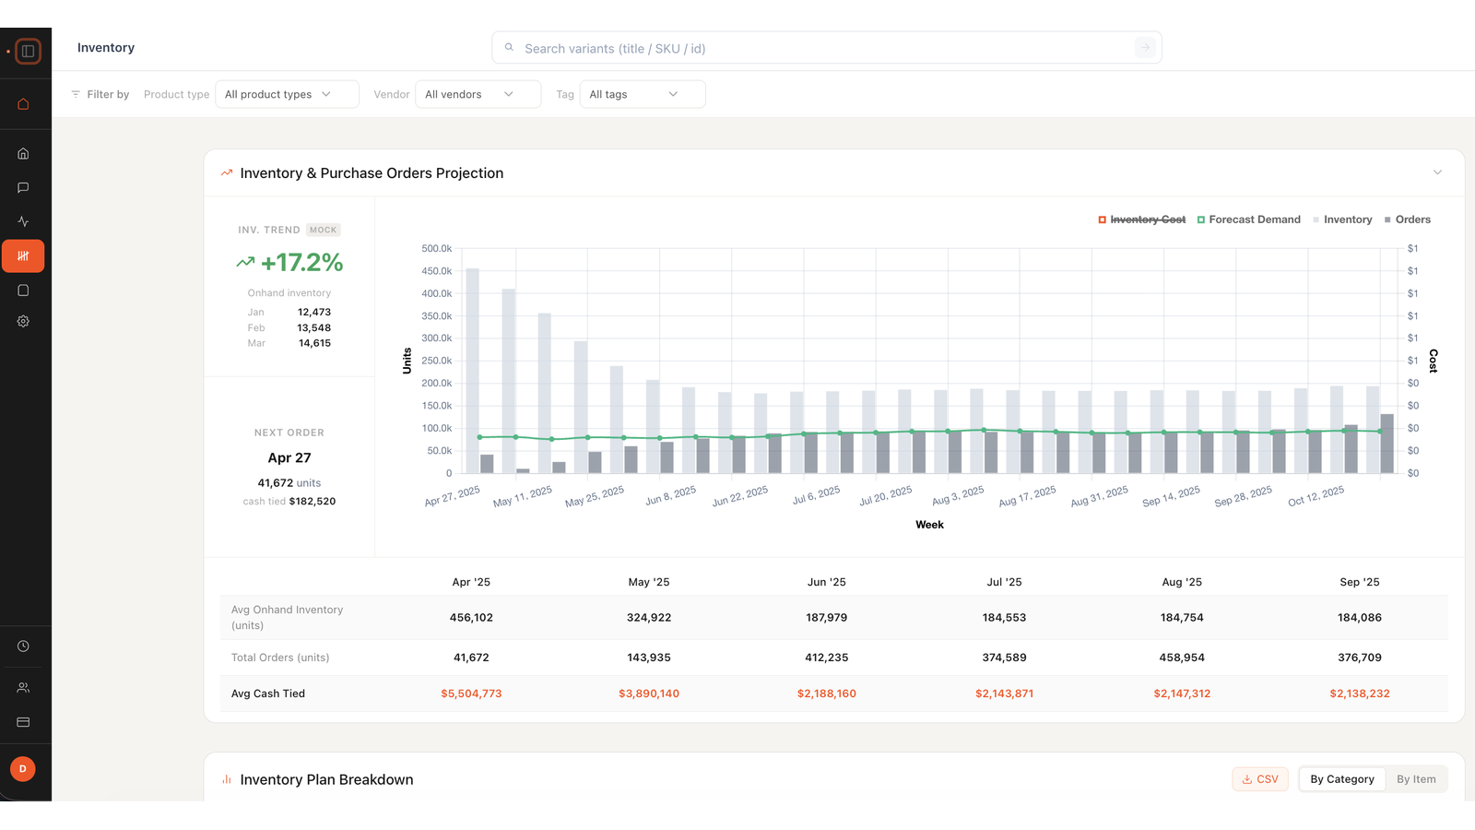Download the CSV export
Image resolution: width=1475 pixels, height=830 pixels.
[1260, 779]
